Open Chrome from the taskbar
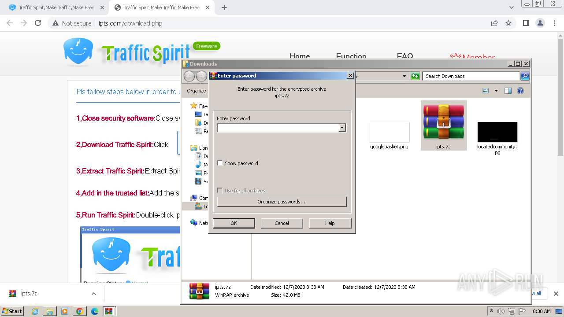Screen dimensions: 564x317 [80, 311]
